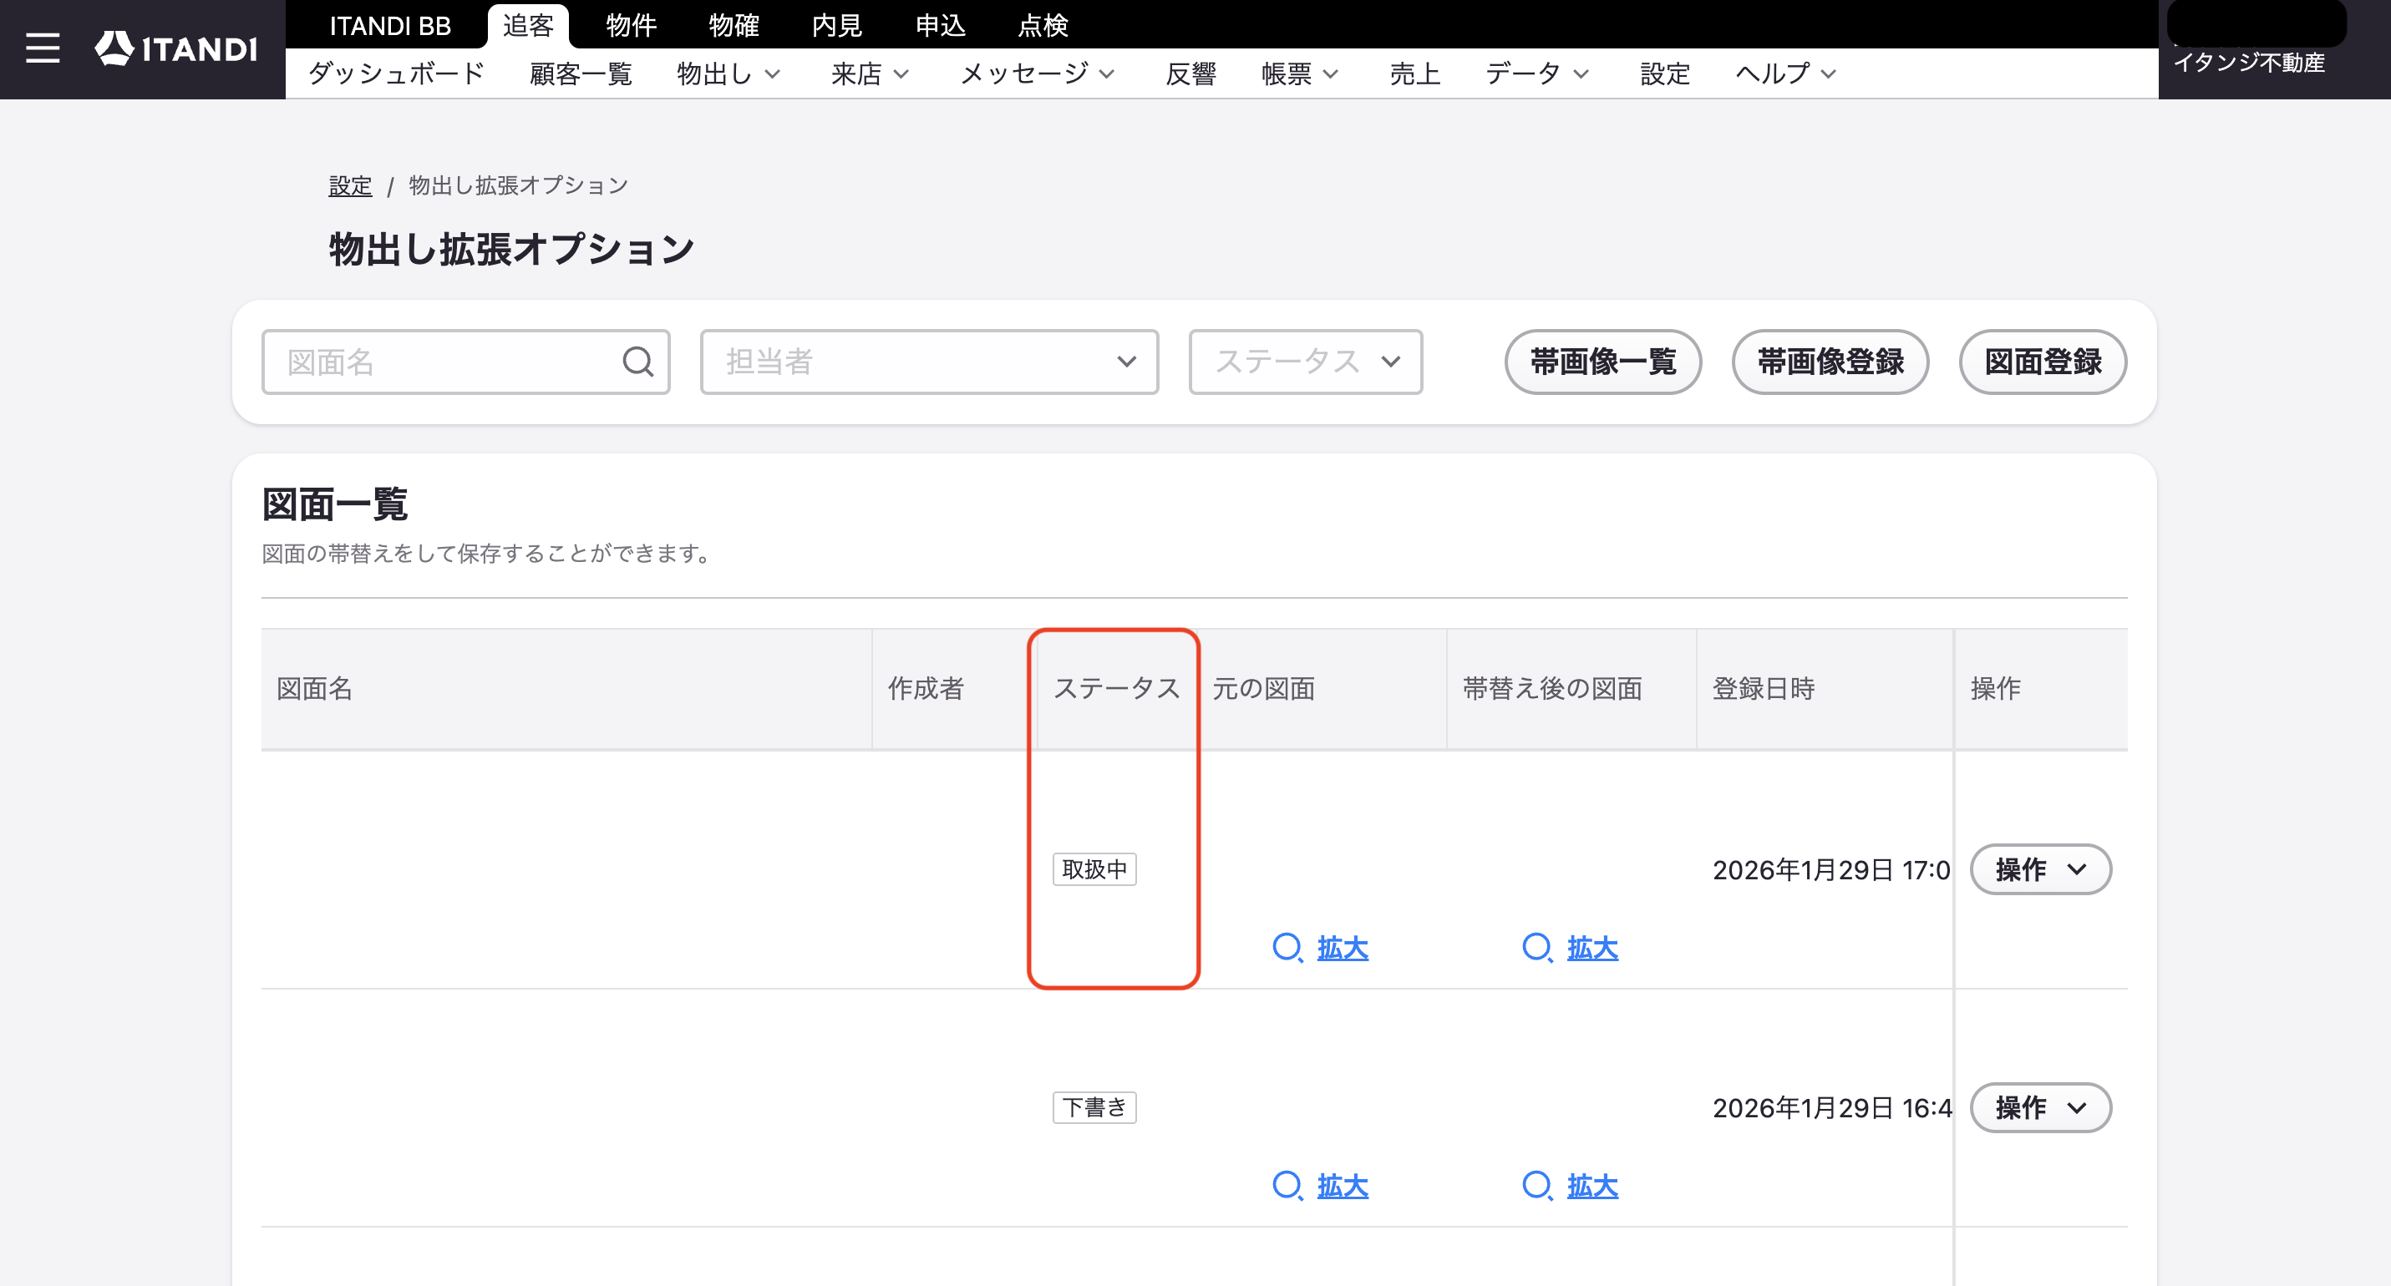Click the ステータス column header
Image resolution: width=2391 pixels, height=1286 pixels.
tap(1117, 688)
